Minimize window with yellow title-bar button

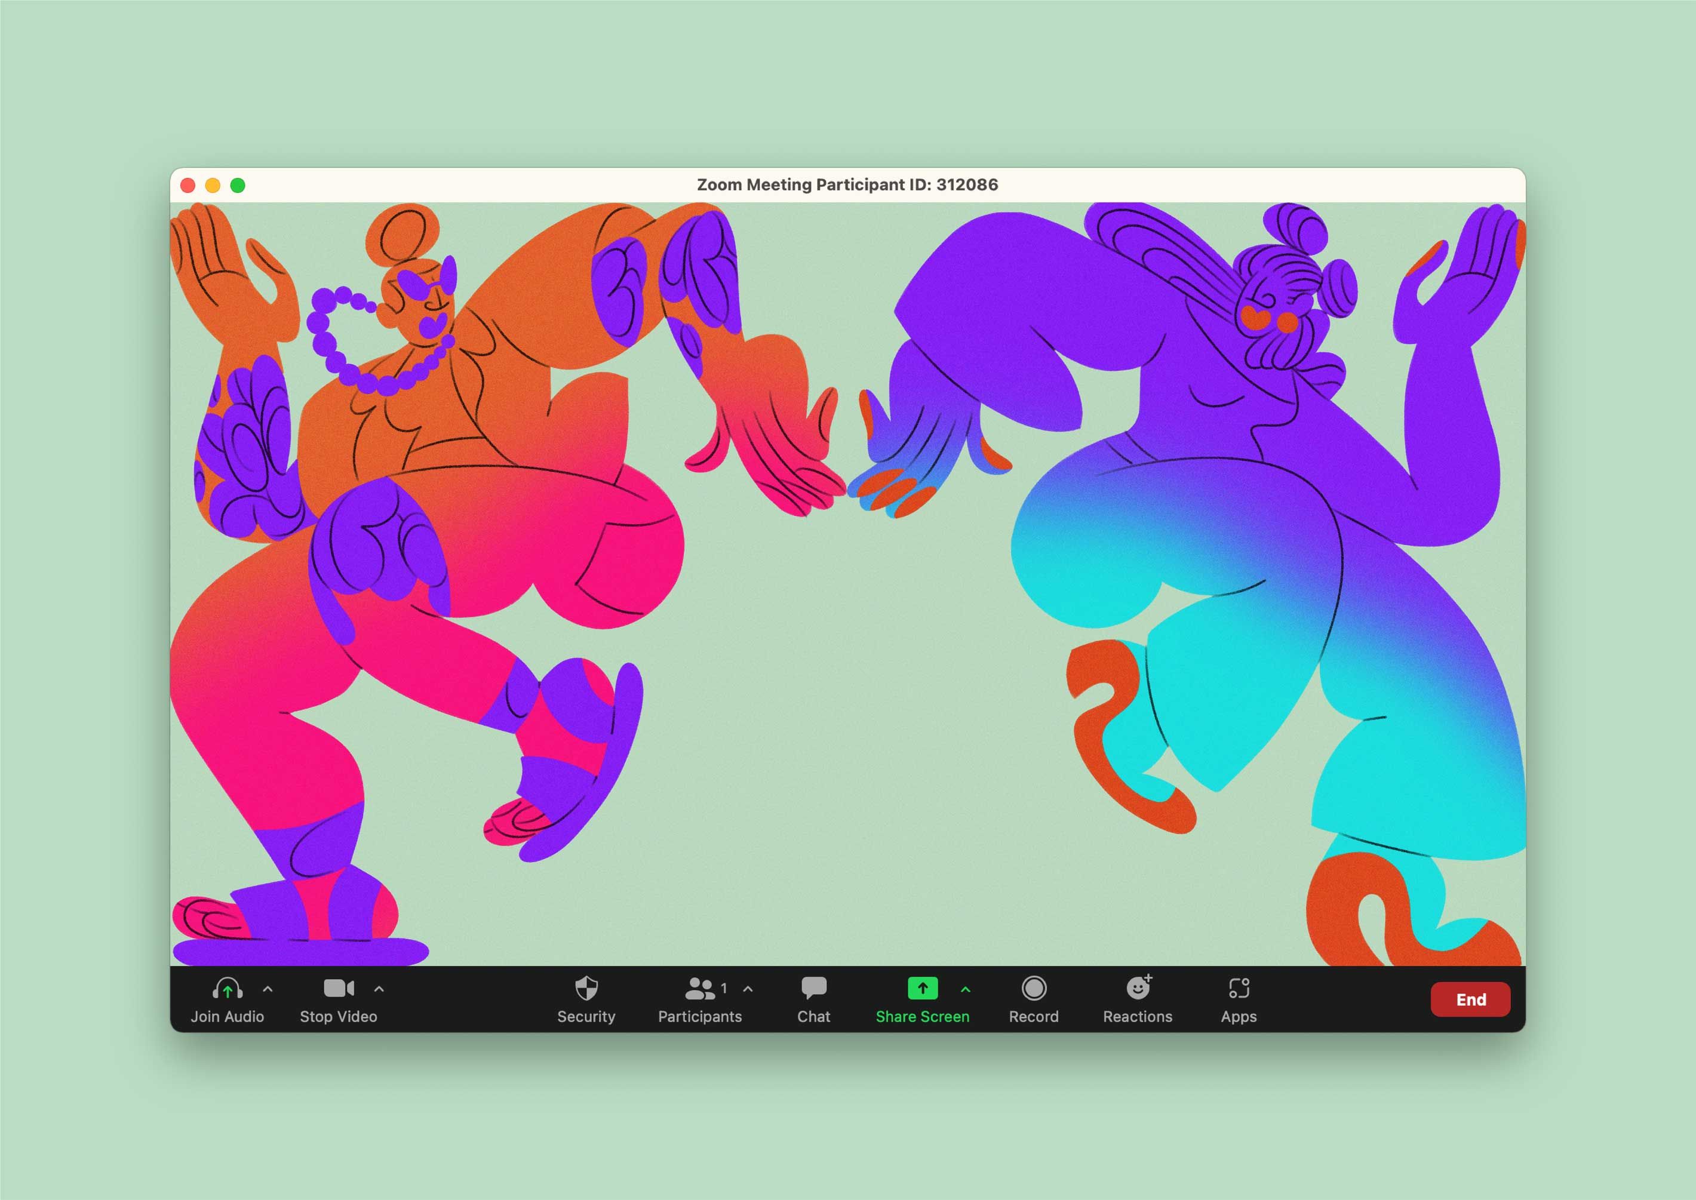[213, 186]
